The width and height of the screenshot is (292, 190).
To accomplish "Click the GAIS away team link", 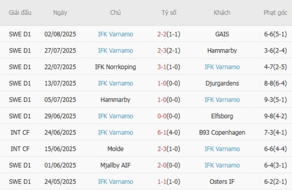I will click(x=222, y=34).
